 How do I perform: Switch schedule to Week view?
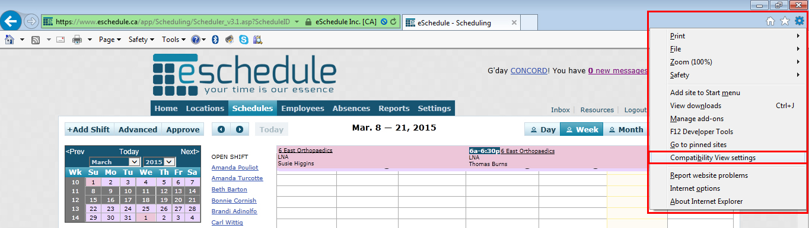581,129
